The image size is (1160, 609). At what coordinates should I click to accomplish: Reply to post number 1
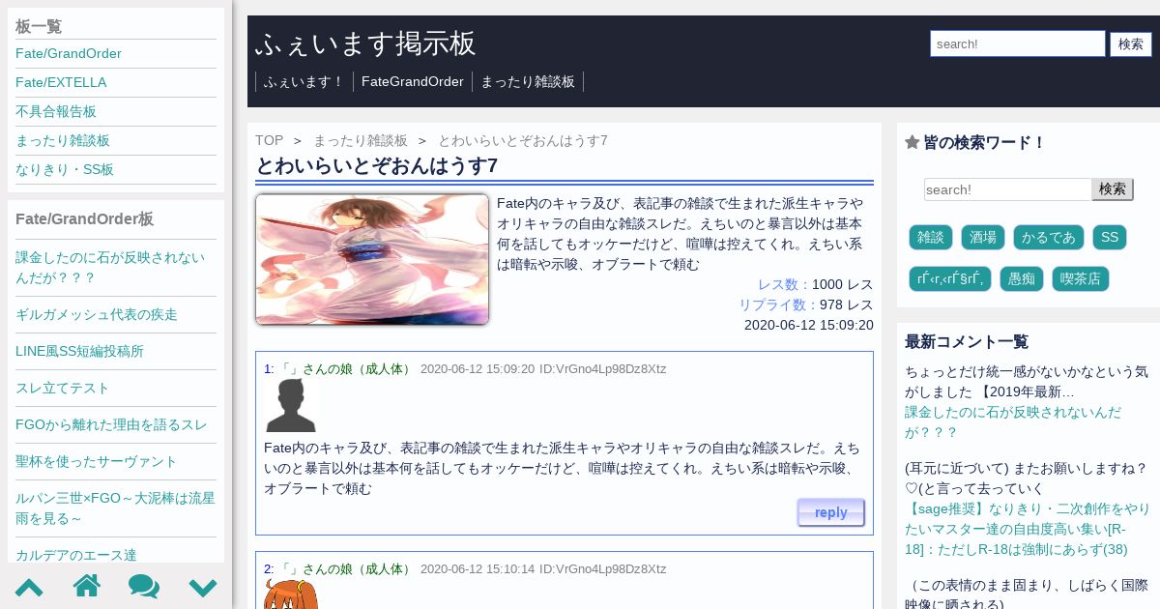pyautogui.click(x=831, y=512)
